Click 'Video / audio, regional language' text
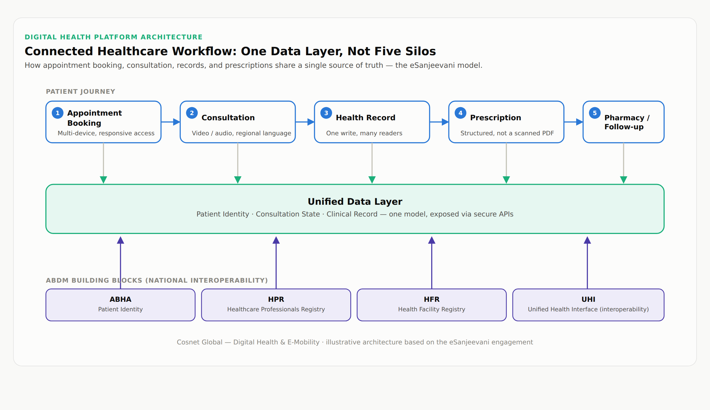Image resolution: width=710 pixels, height=410 pixels. [x=241, y=133]
